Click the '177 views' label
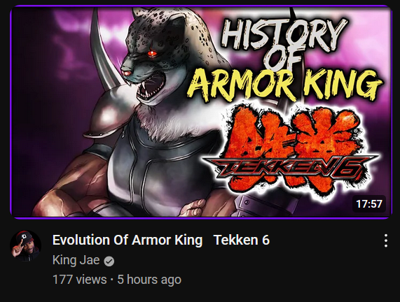 (x=80, y=280)
